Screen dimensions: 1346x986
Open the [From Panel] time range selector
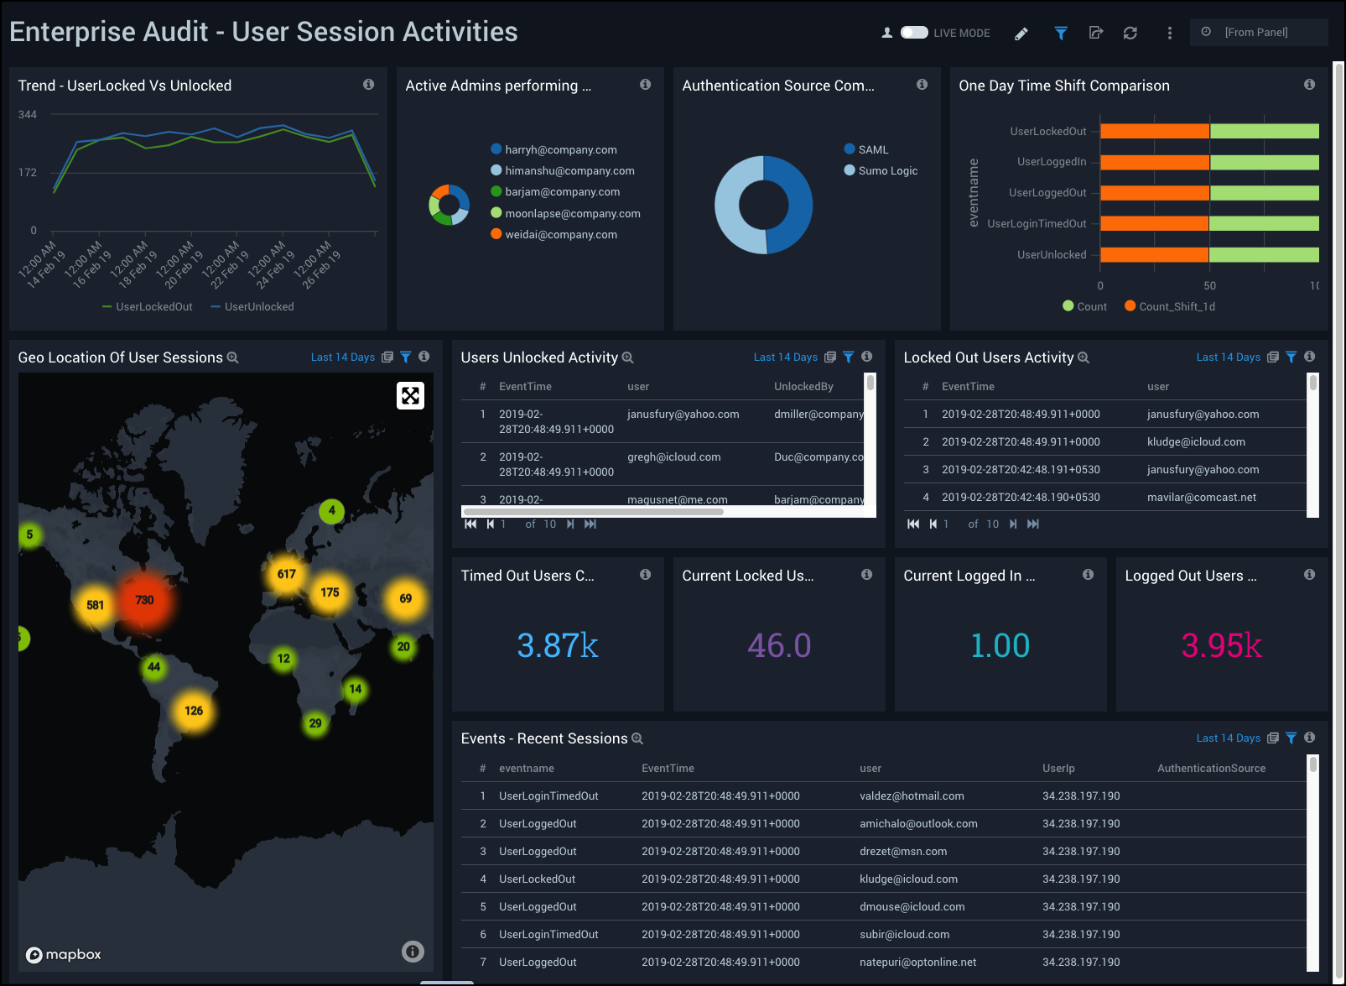tap(1256, 32)
